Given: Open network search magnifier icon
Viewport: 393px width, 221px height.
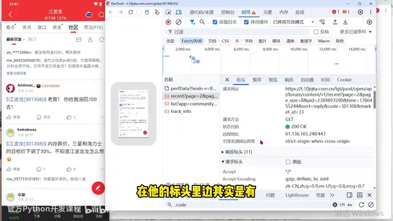Looking at the screenshot, I should point(202,22).
